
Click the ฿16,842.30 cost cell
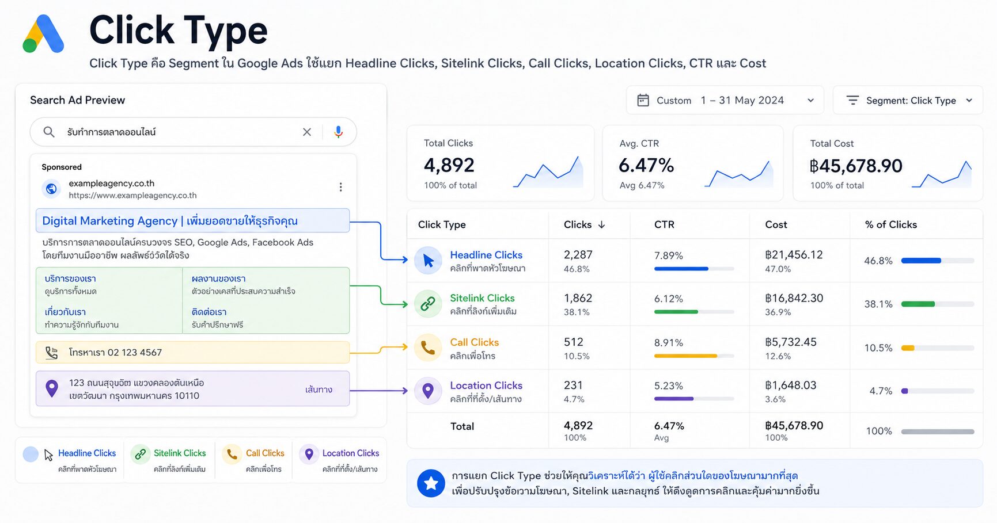(x=794, y=298)
